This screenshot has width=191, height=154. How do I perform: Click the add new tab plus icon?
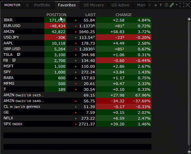coord(156,5)
